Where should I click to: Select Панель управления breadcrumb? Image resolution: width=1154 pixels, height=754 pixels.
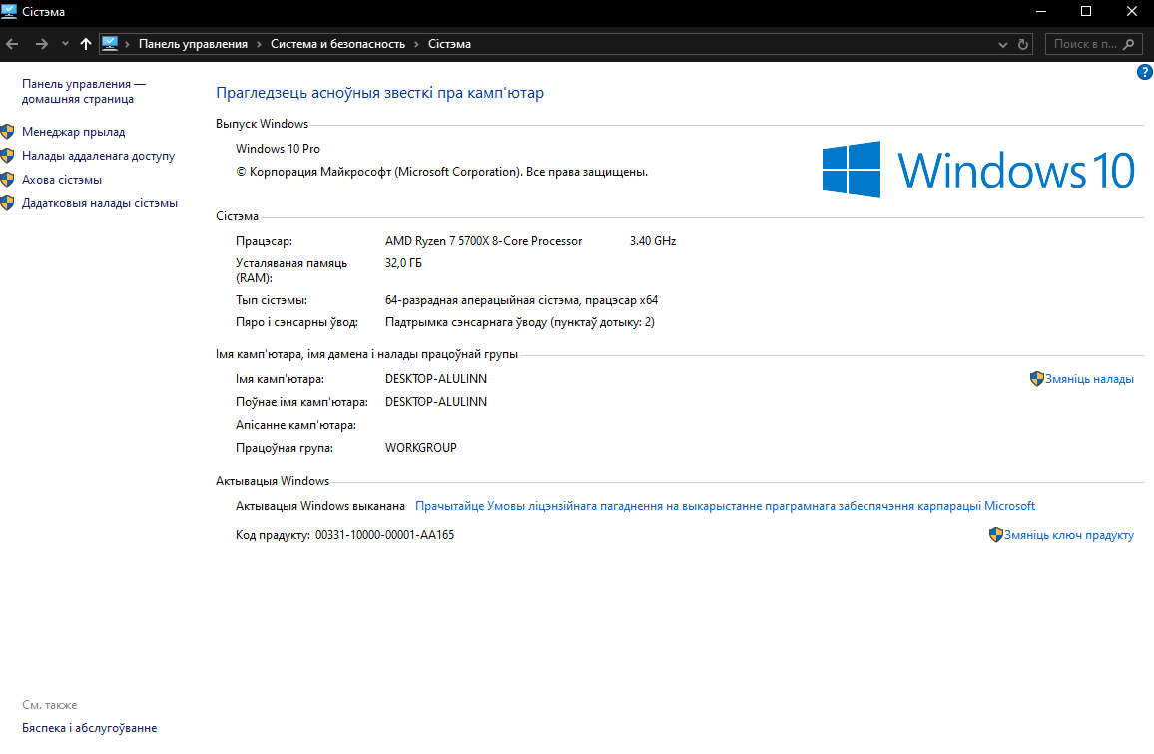[x=193, y=44]
